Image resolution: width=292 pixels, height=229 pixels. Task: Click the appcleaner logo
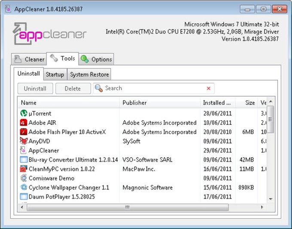coord(49,34)
